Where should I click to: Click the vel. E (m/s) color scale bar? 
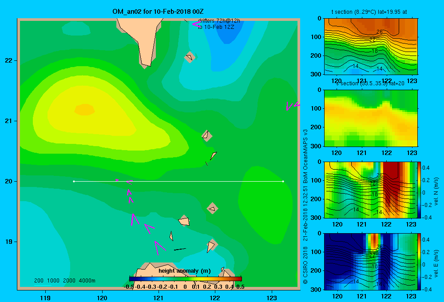pyautogui.click(x=419, y=261)
